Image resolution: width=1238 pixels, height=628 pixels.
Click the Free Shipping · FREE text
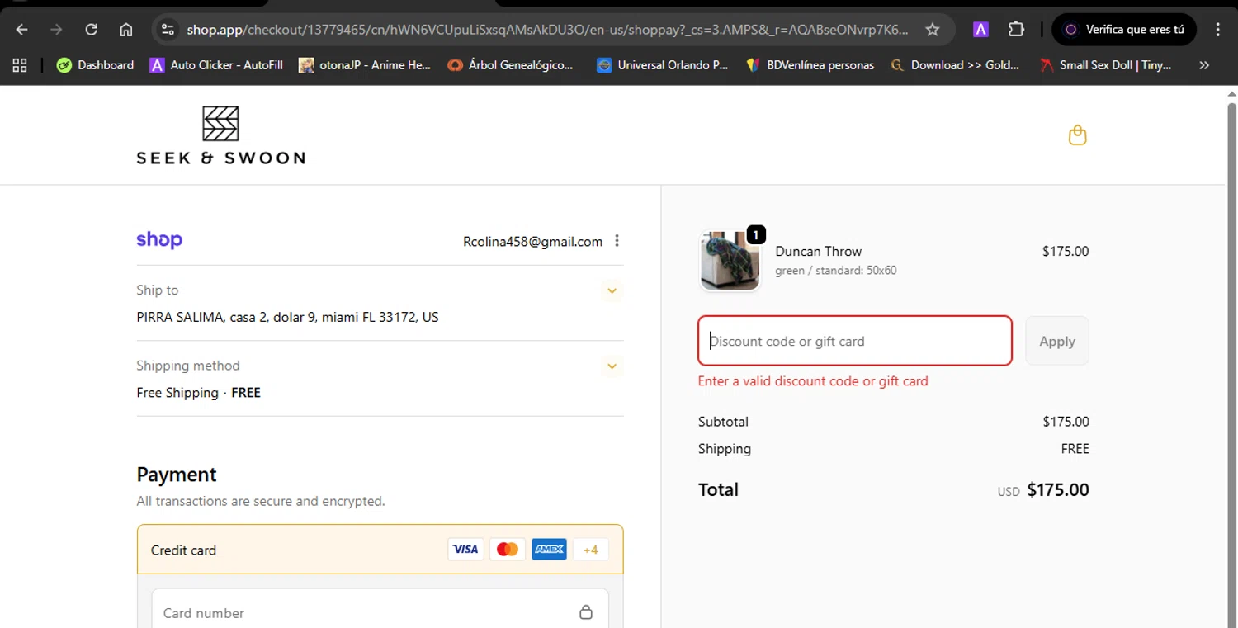(198, 393)
